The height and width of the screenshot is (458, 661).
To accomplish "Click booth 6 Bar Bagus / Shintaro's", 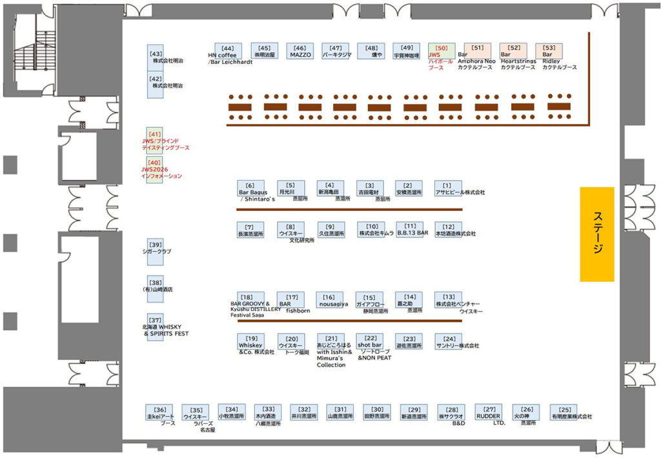I will pos(250,188).
